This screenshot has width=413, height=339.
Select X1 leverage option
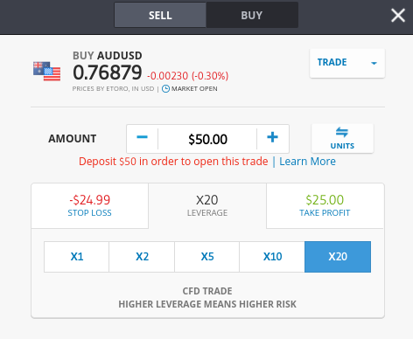click(x=77, y=257)
